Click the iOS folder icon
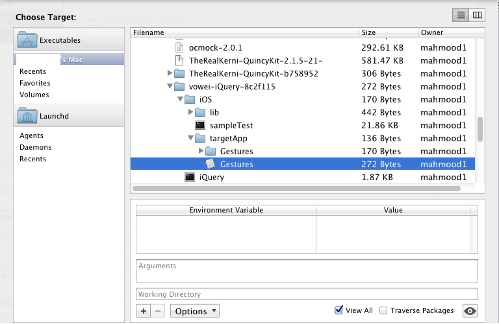This screenshot has height=324, width=499. (x=190, y=100)
